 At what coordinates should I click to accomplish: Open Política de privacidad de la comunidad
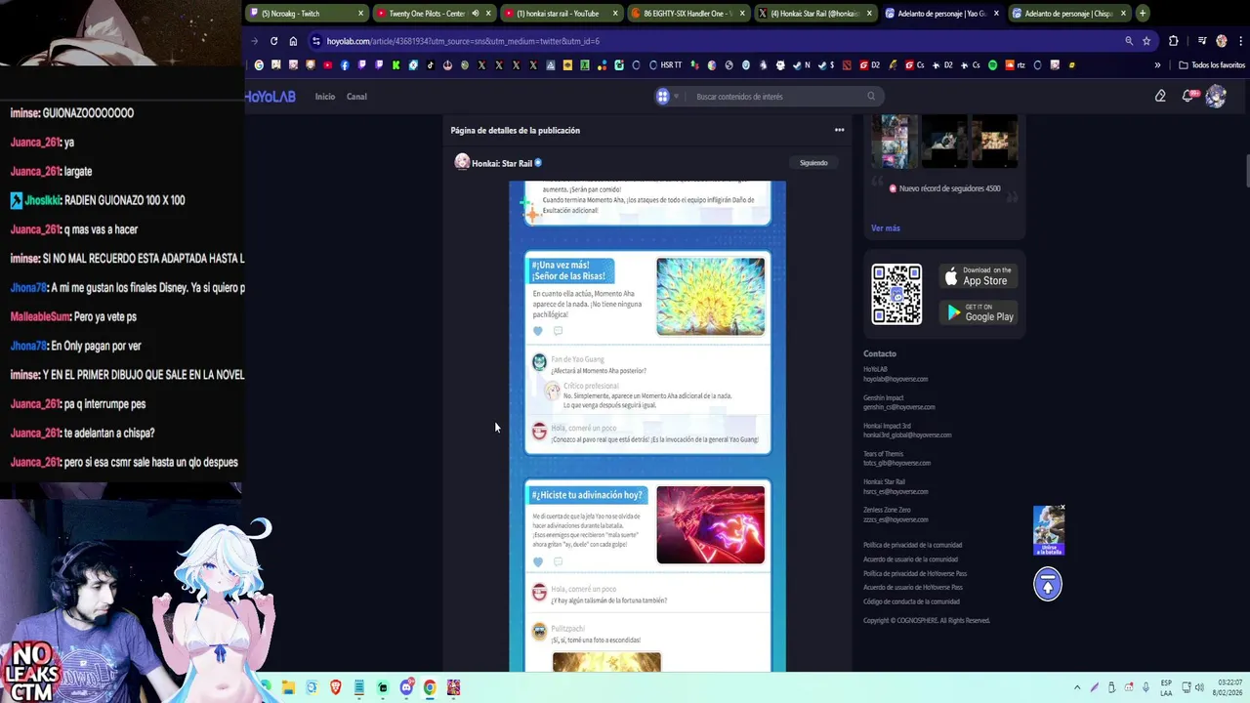coord(912,545)
